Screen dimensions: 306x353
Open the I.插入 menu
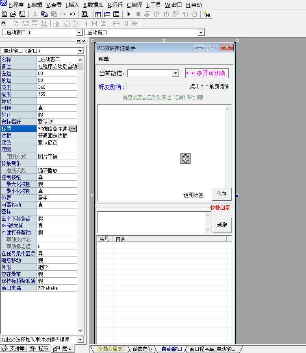[x=72, y=5]
